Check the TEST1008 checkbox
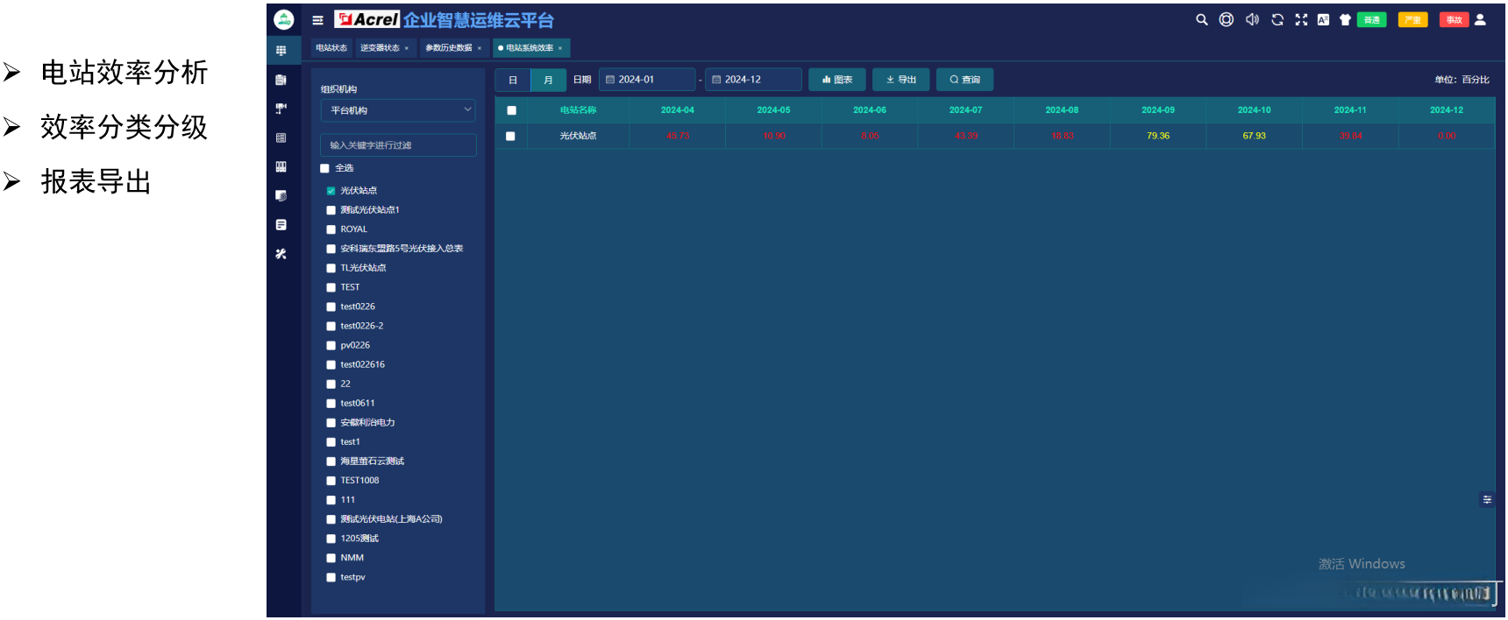 pos(331,481)
